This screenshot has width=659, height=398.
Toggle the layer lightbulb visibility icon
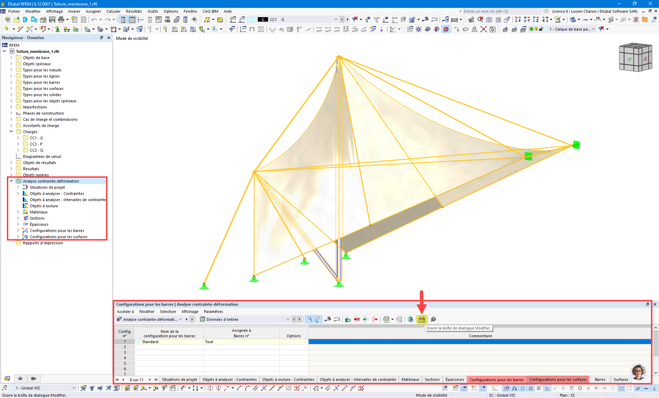[536, 29]
